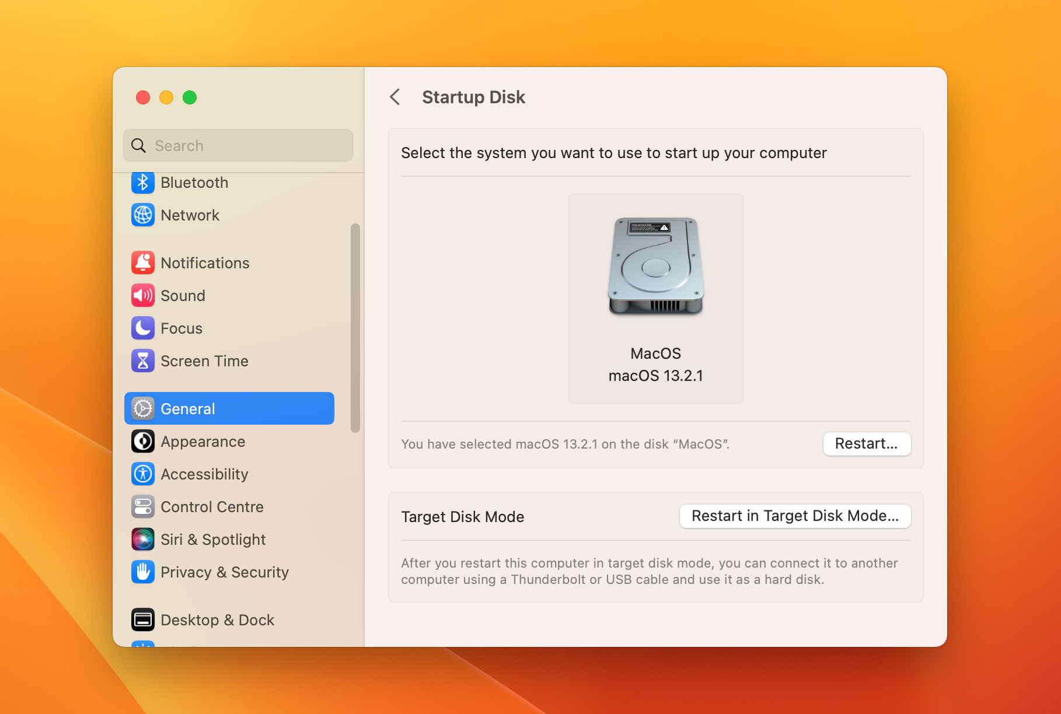Minimize window with yellow button
This screenshot has width=1061, height=714.
coord(166,97)
